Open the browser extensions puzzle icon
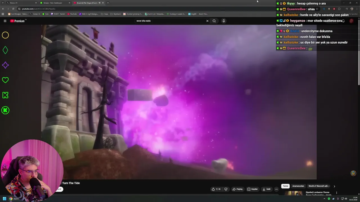 (x=339, y=9)
